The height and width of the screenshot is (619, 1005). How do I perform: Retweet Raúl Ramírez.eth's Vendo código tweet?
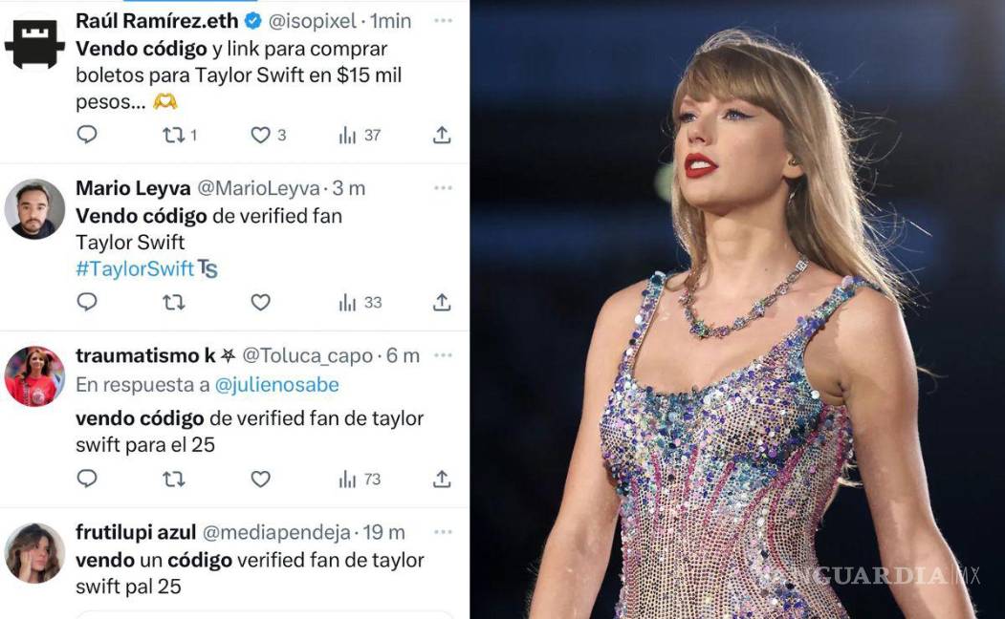click(x=174, y=136)
